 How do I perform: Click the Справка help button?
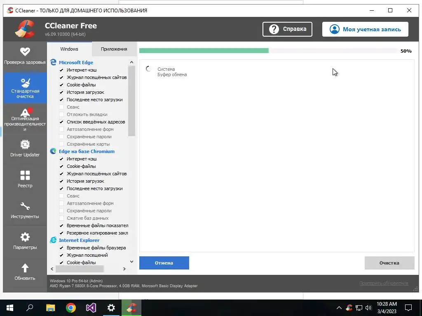287,29
